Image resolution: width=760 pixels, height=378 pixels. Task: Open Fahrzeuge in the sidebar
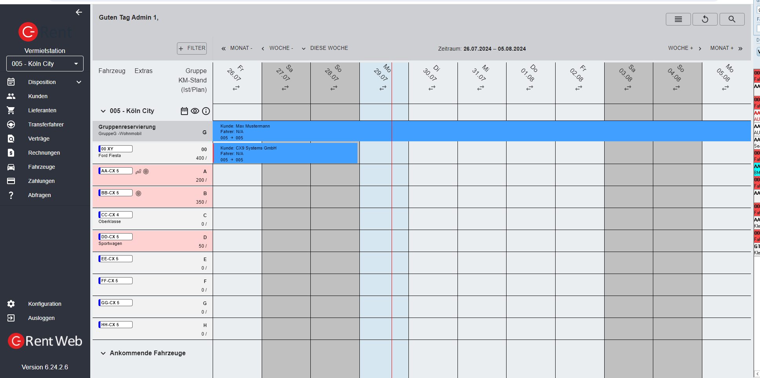click(41, 167)
